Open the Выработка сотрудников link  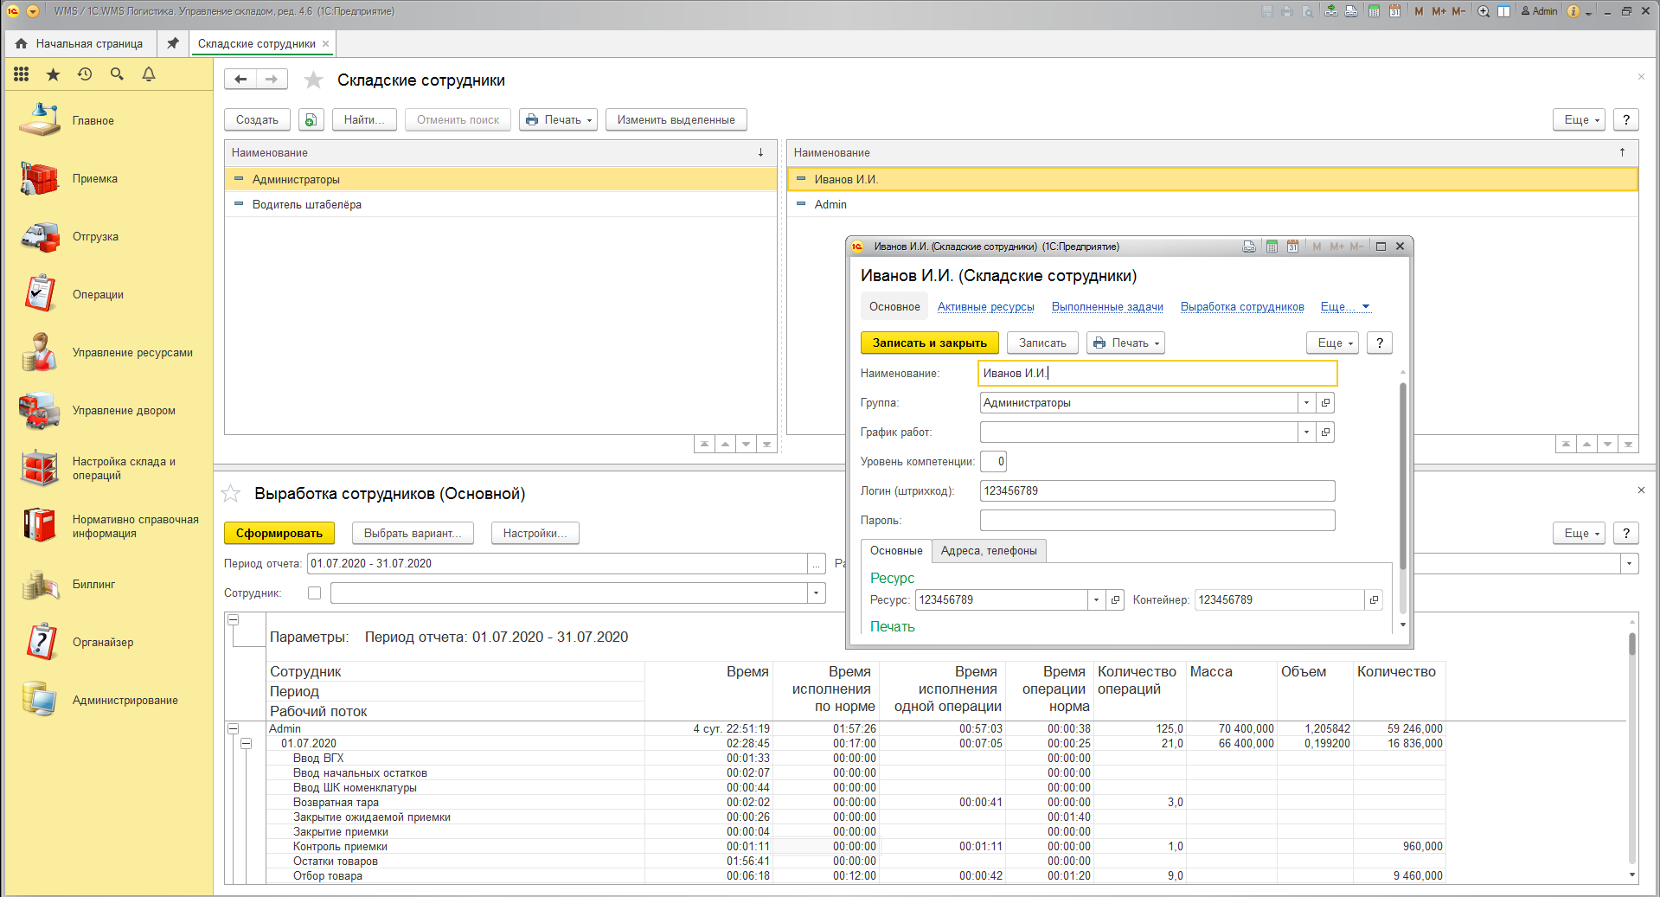click(1241, 307)
